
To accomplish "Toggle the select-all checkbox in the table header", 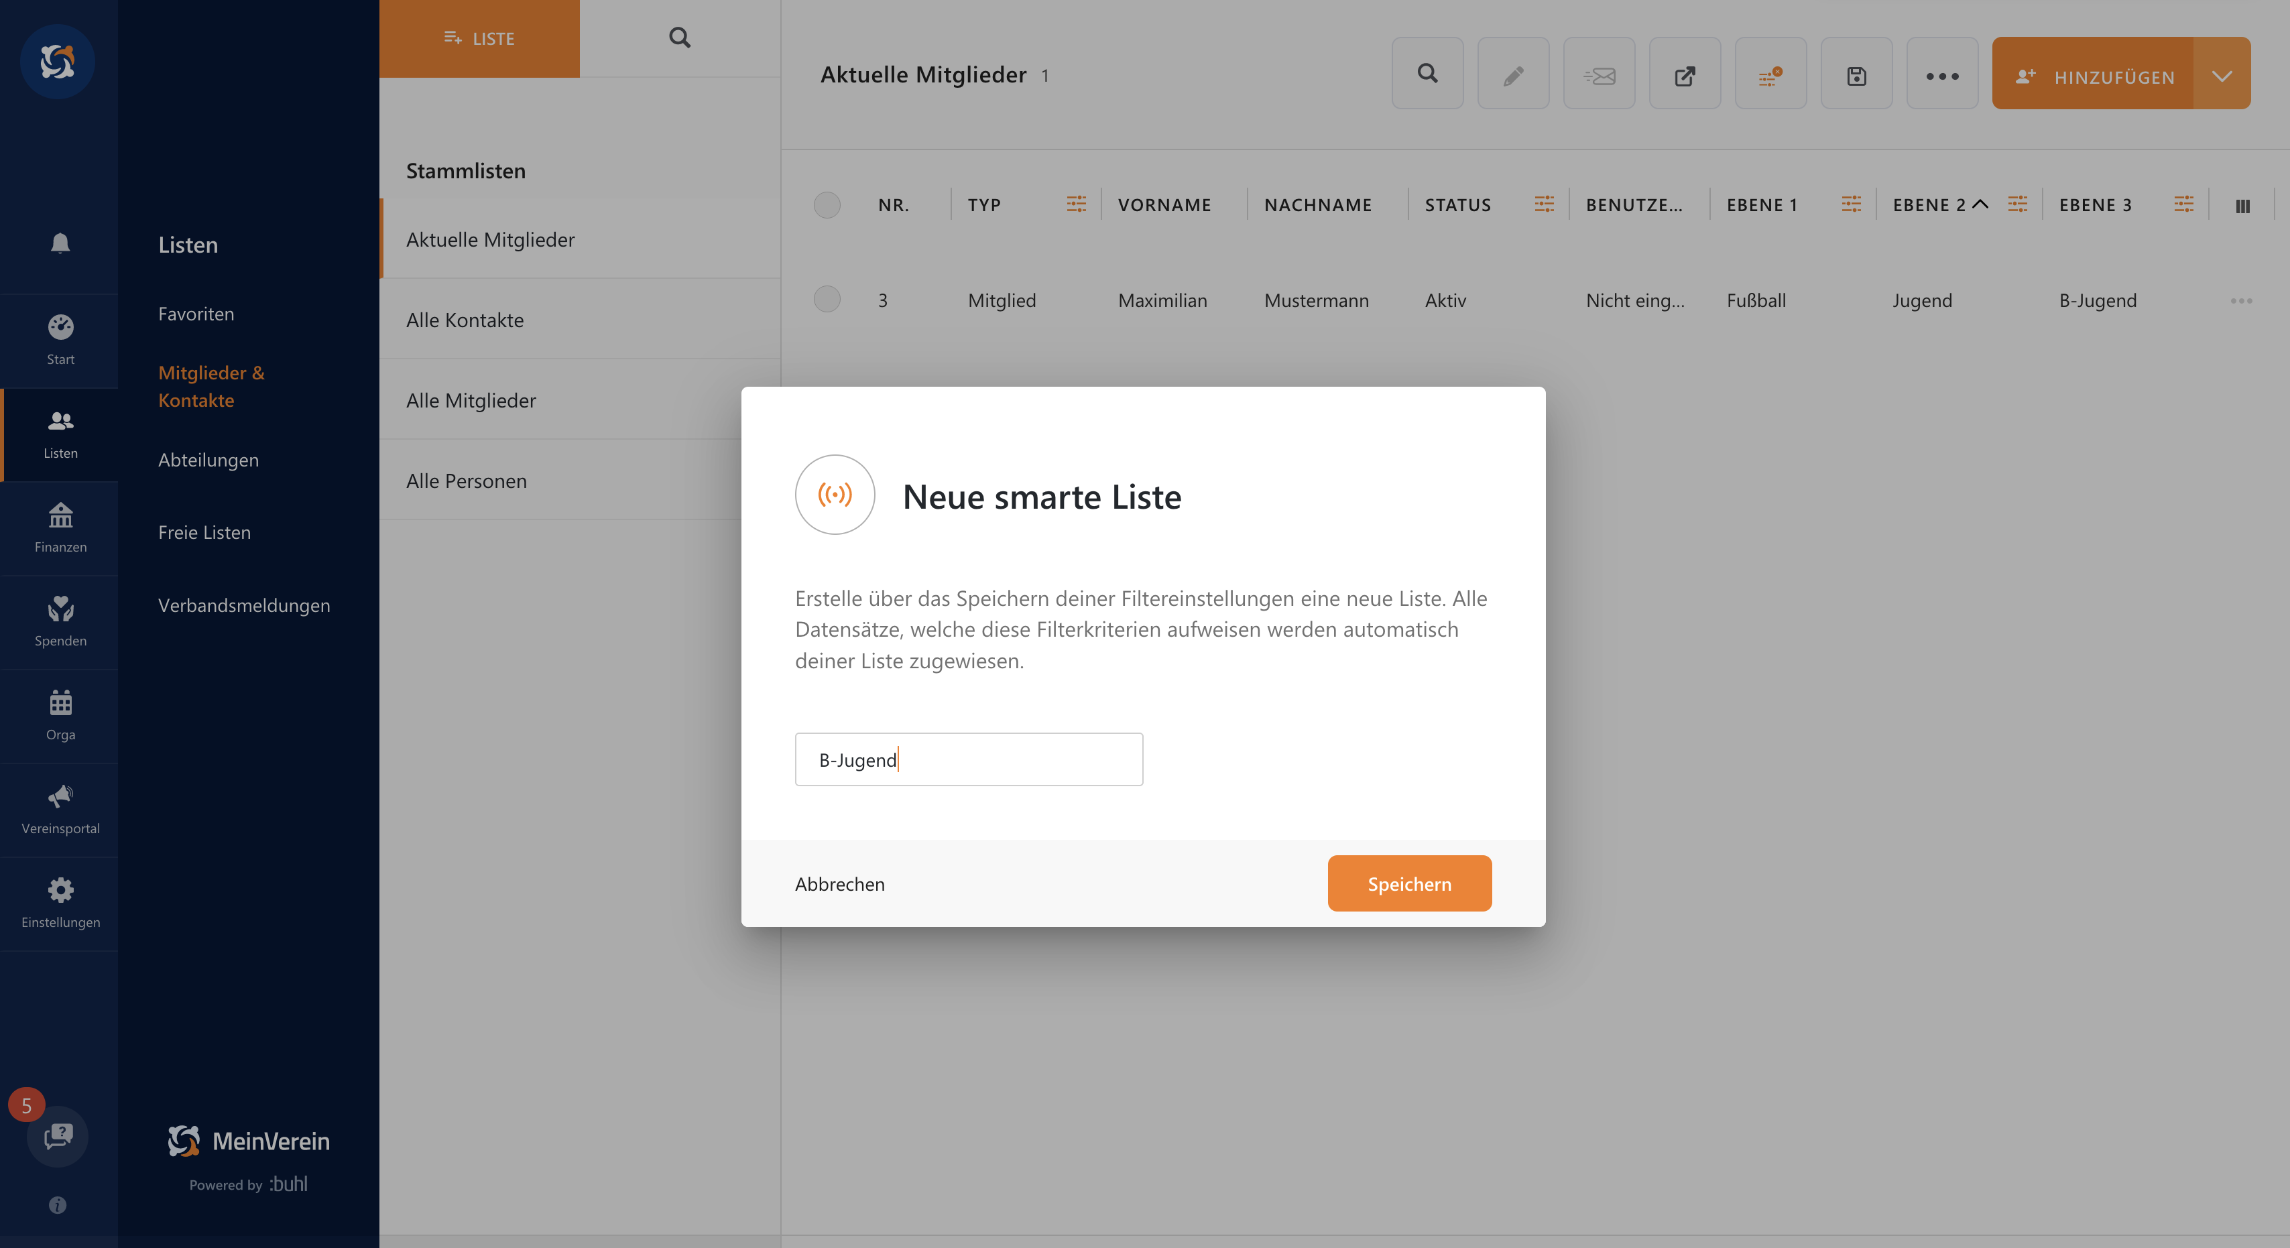I will click(827, 204).
